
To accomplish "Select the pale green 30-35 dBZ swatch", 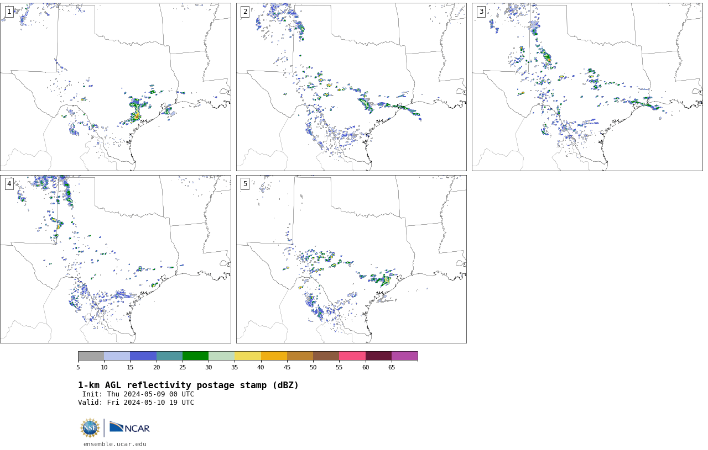I will (x=222, y=356).
